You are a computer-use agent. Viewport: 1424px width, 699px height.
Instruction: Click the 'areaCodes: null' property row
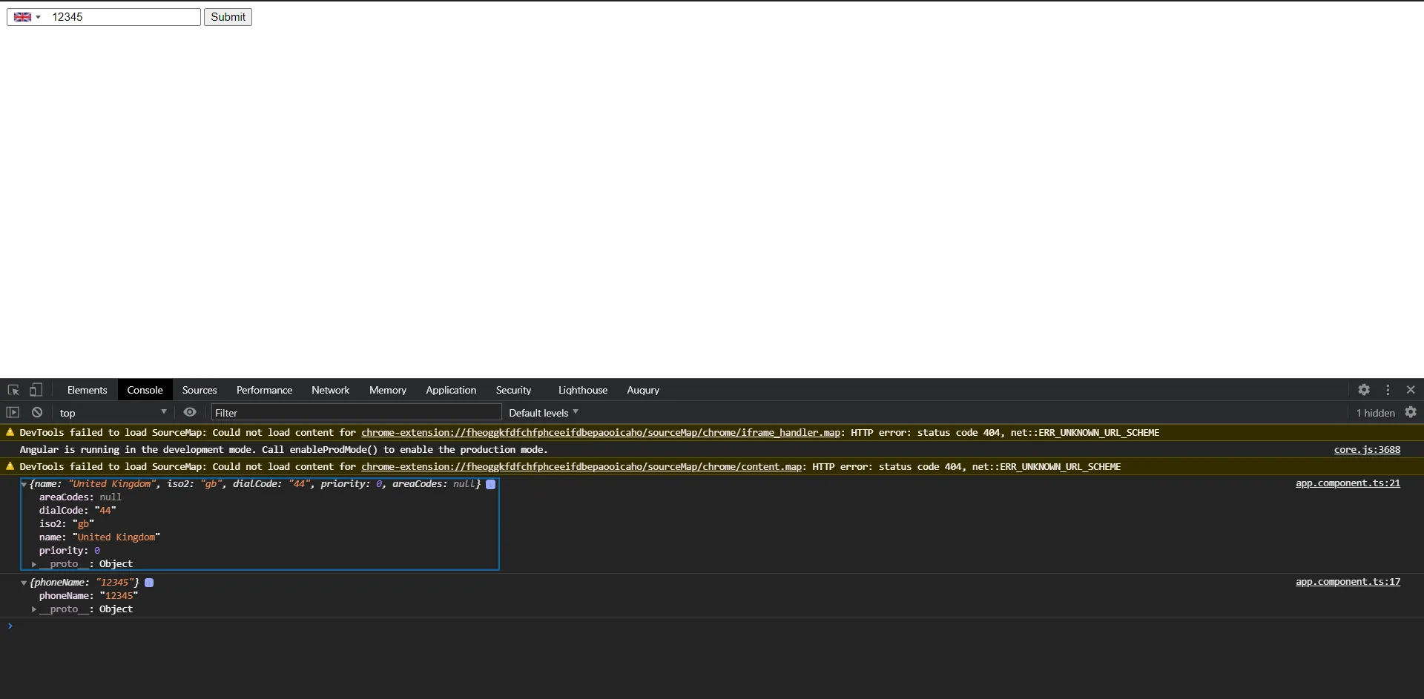pyautogui.click(x=80, y=497)
